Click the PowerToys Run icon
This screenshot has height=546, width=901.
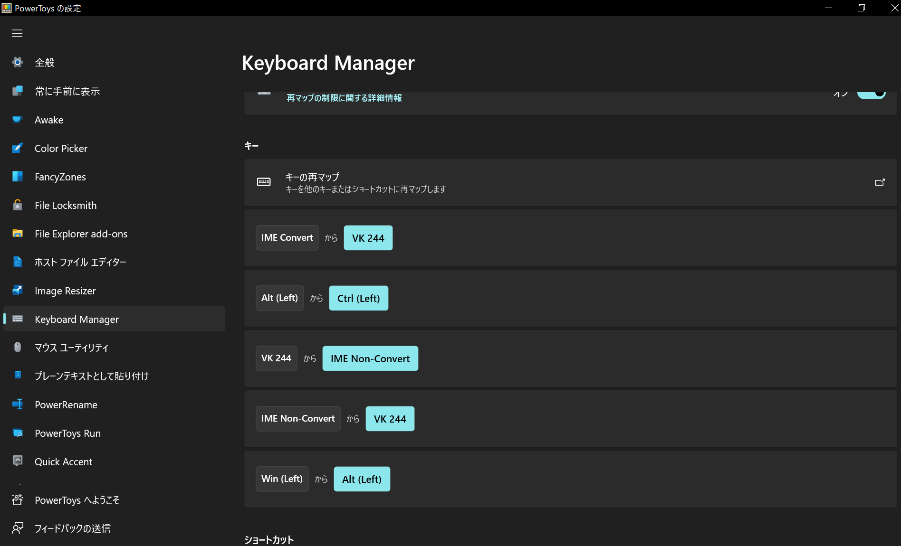tap(18, 433)
